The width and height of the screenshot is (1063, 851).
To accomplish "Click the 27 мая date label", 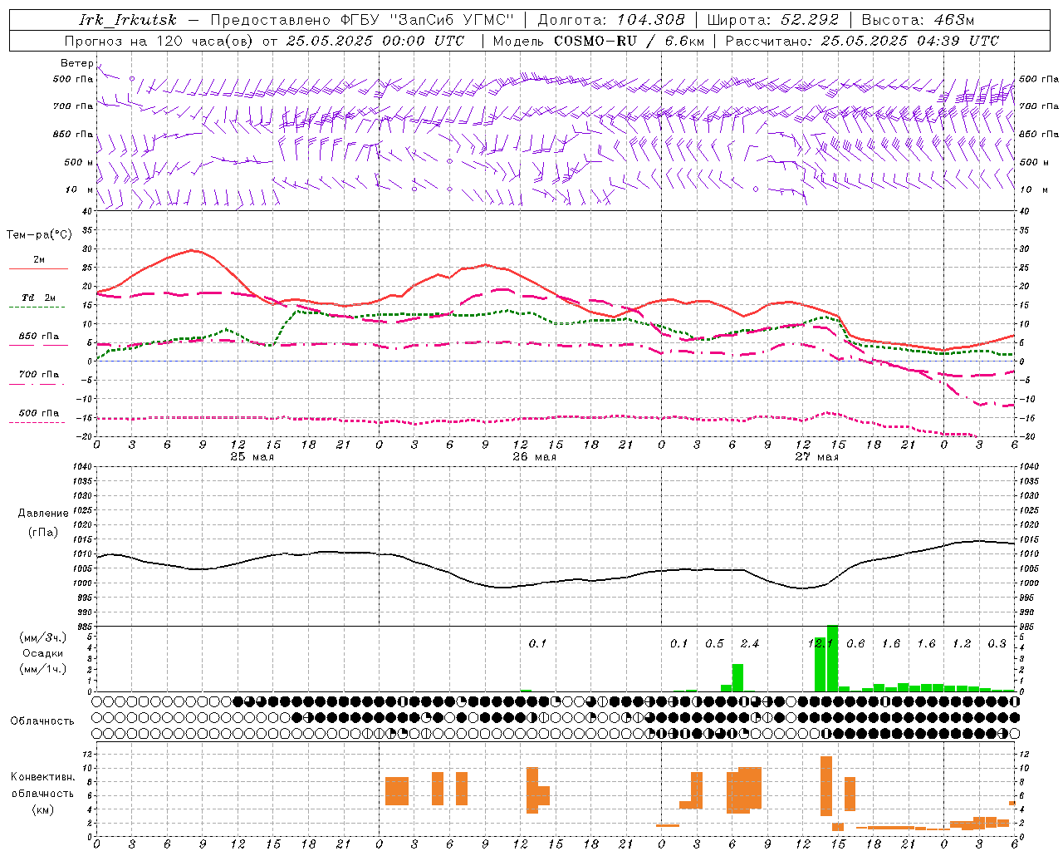I will [816, 457].
